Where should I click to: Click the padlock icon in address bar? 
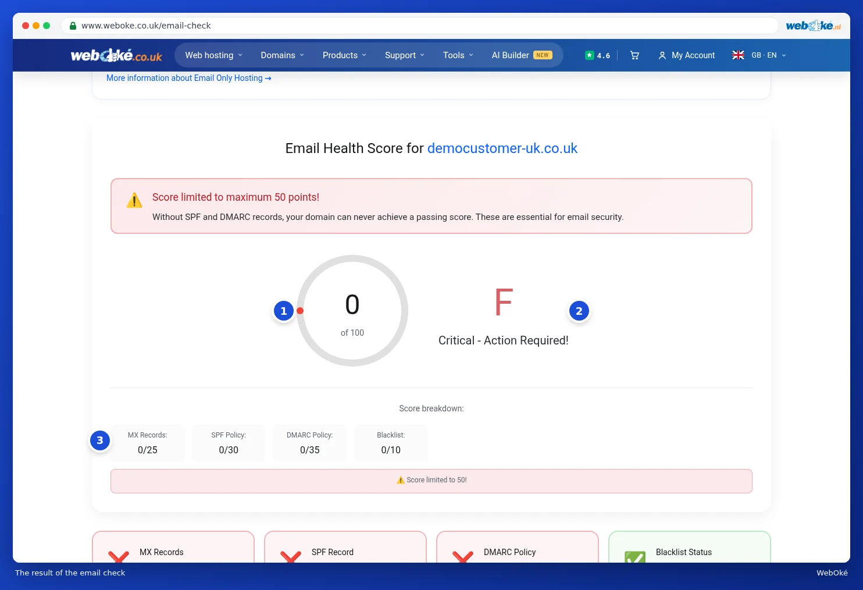pyautogui.click(x=73, y=26)
